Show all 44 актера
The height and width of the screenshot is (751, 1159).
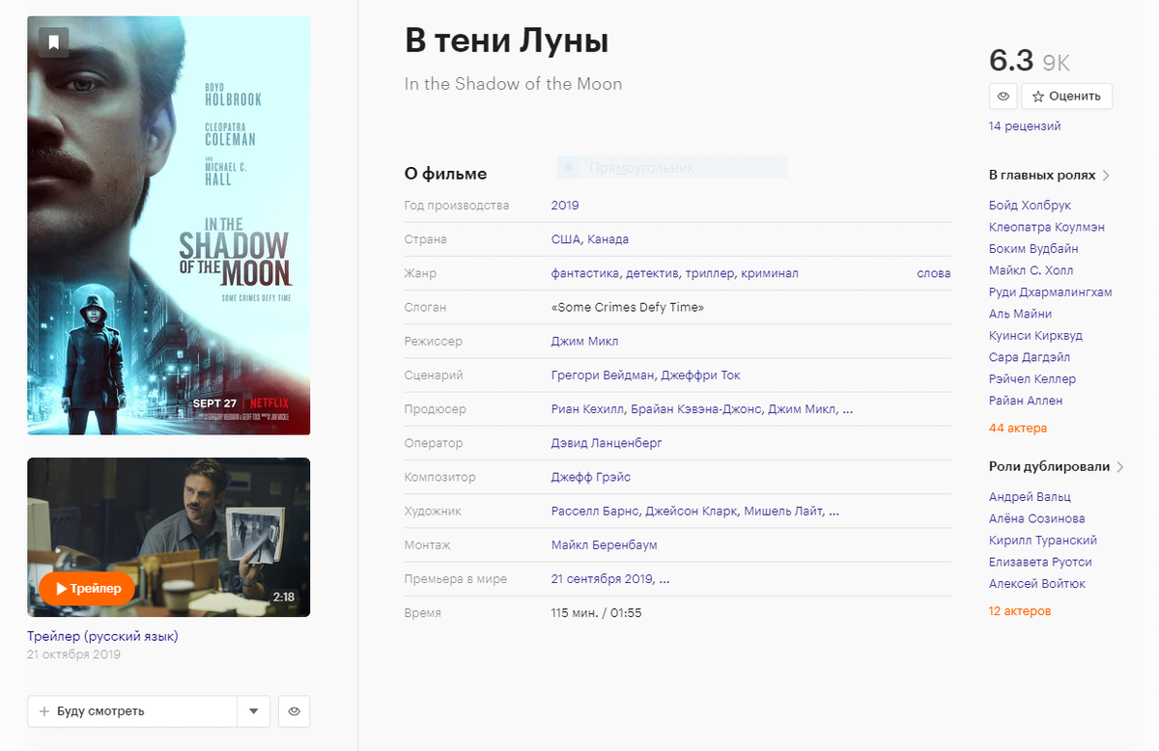1018,429
